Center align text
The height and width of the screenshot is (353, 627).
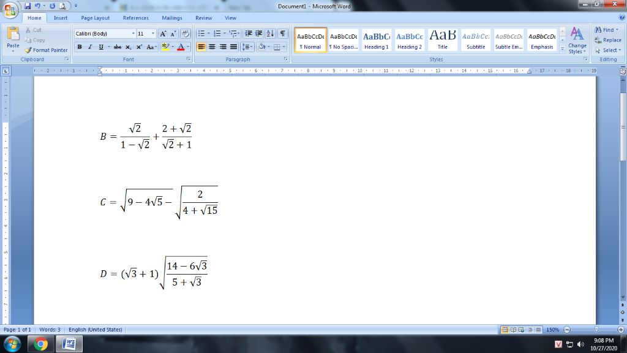[212, 47]
